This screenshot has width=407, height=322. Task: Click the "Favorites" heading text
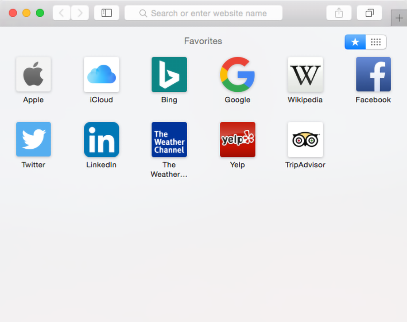pos(203,41)
